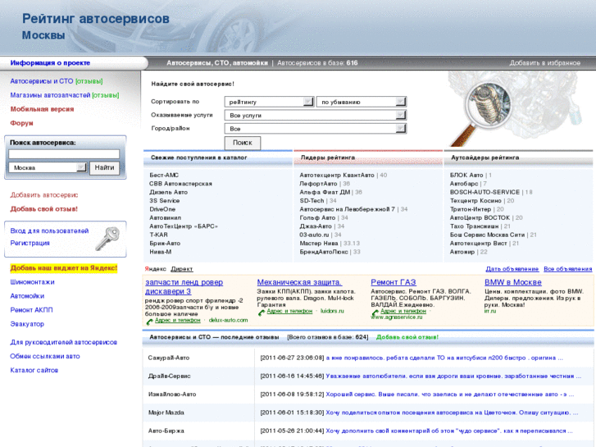The image size is (596, 447).
Task: Click the 'Найти' button in sidebar search
Action: coord(105,167)
